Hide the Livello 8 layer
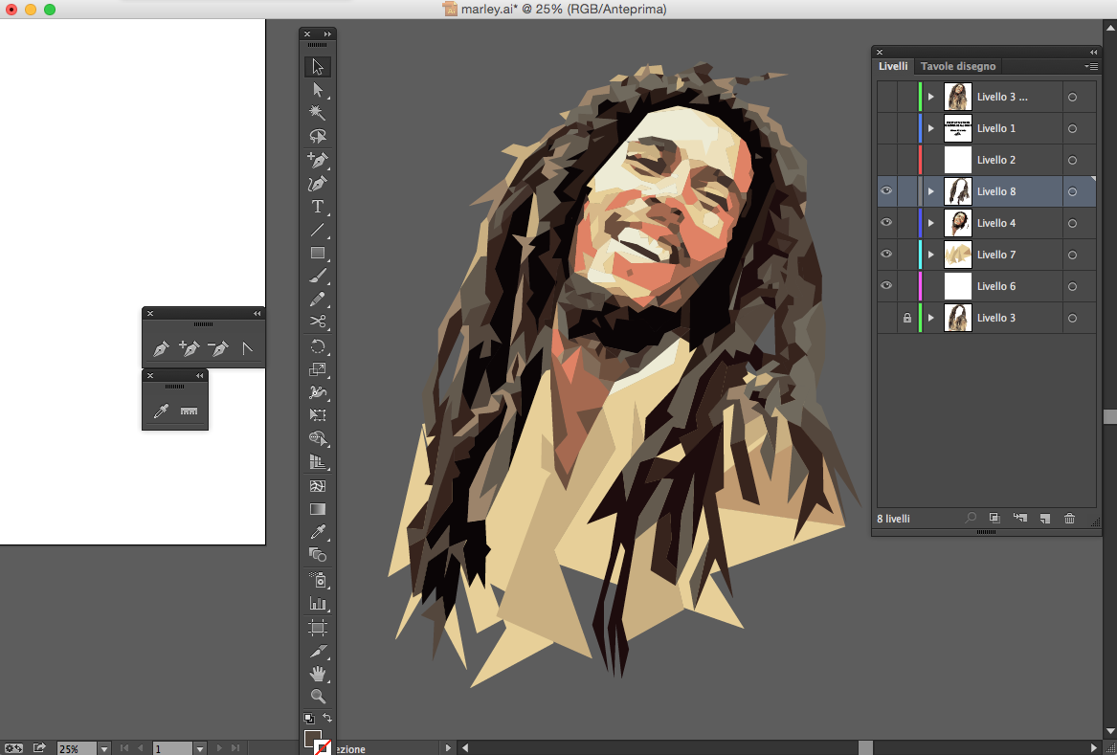 point(886,190)
